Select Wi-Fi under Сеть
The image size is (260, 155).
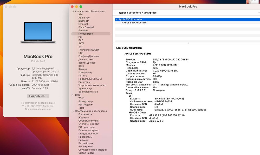pos(81,98)
